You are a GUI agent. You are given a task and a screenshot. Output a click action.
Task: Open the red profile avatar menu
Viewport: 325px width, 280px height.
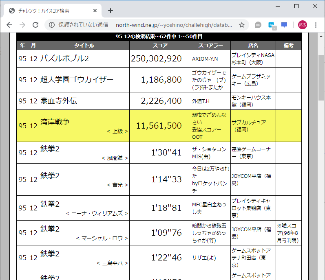pyautogui.click(x=303, y=25)
